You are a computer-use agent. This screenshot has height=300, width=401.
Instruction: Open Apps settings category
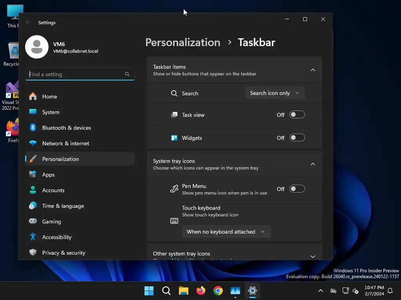80,175
